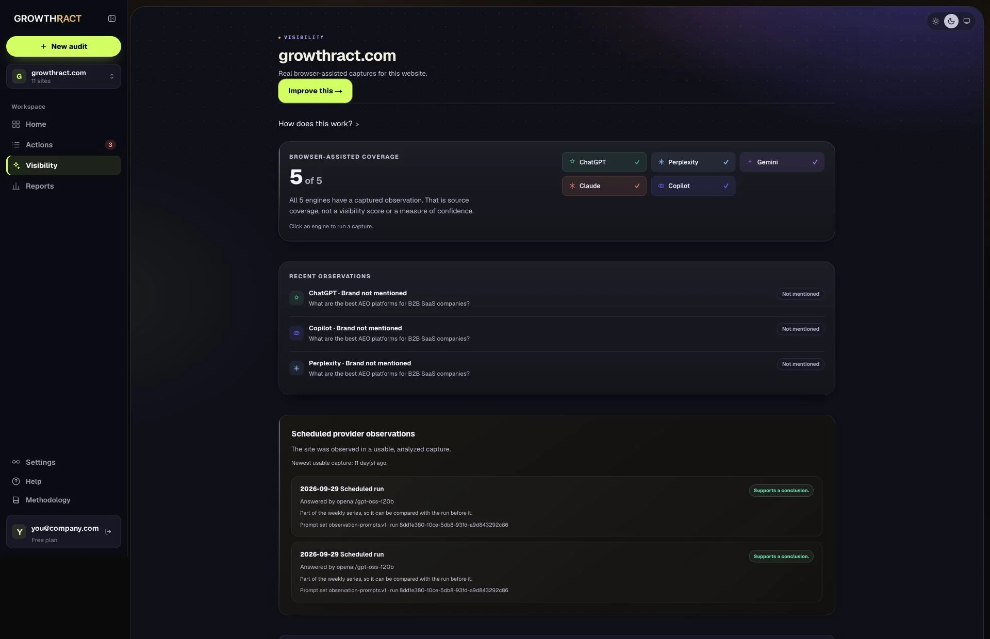Open Reports in the sidebar
This screenshot has height=639, width=990.
coord(63,186)
